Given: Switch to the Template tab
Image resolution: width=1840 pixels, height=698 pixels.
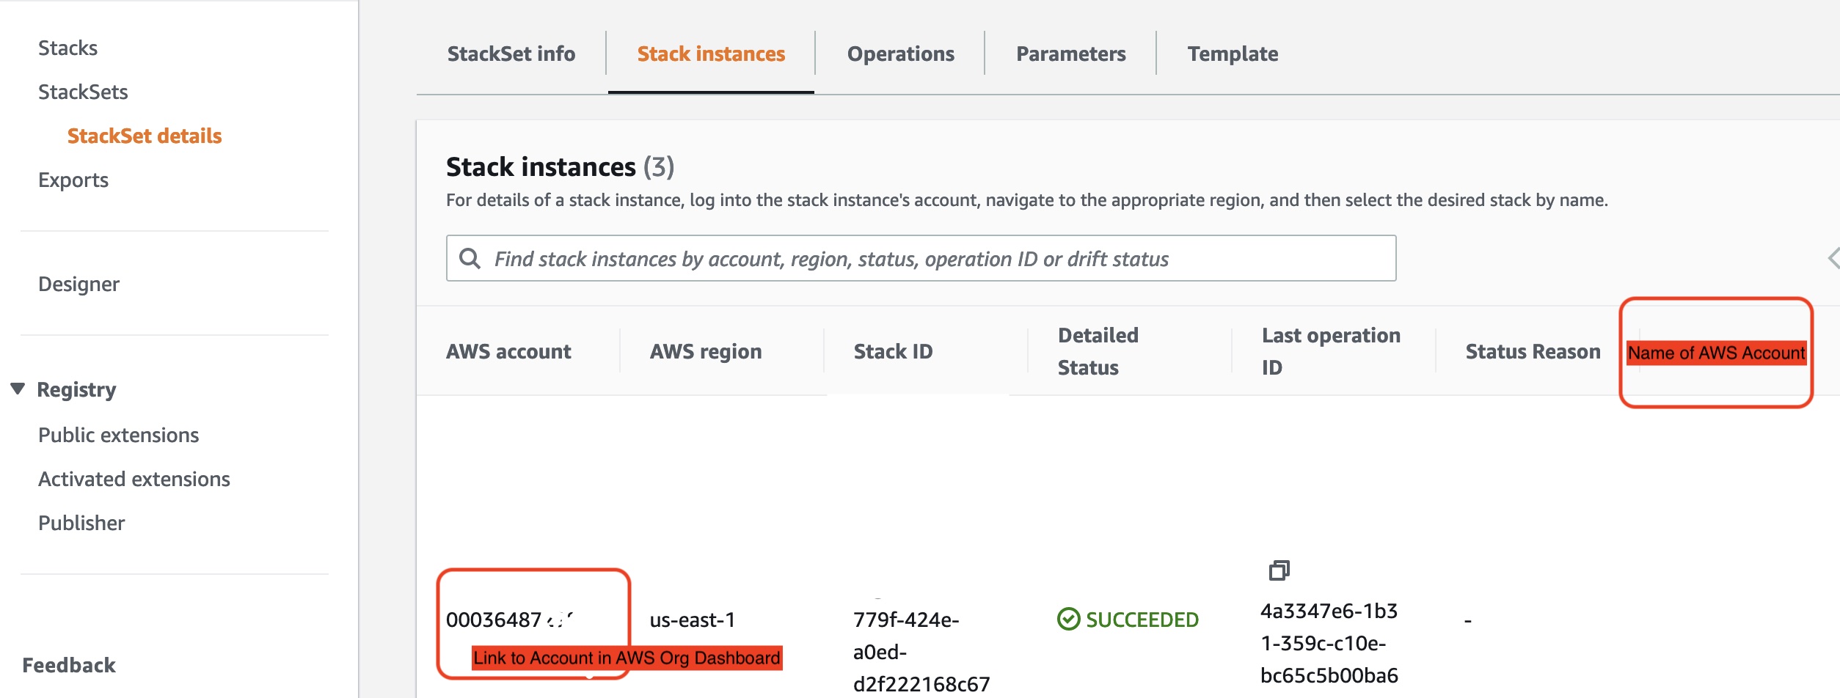Looking at the screenshot, I should click(x=1233, y=53).
